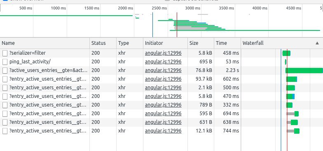Open angular.js:12996 initiator for ?serializer=filter
Screen dimensions: 323x151
pyautogui.click(x=163, y=53)
